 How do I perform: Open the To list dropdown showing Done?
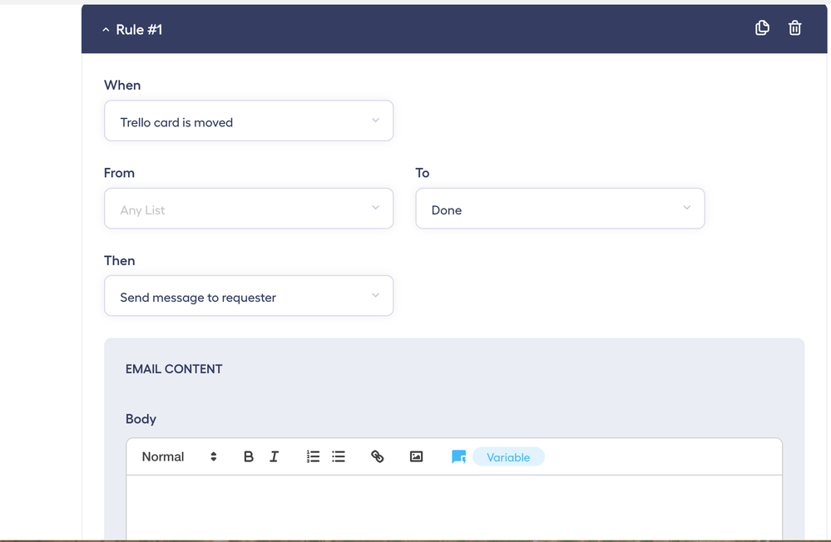click(560, 209)
